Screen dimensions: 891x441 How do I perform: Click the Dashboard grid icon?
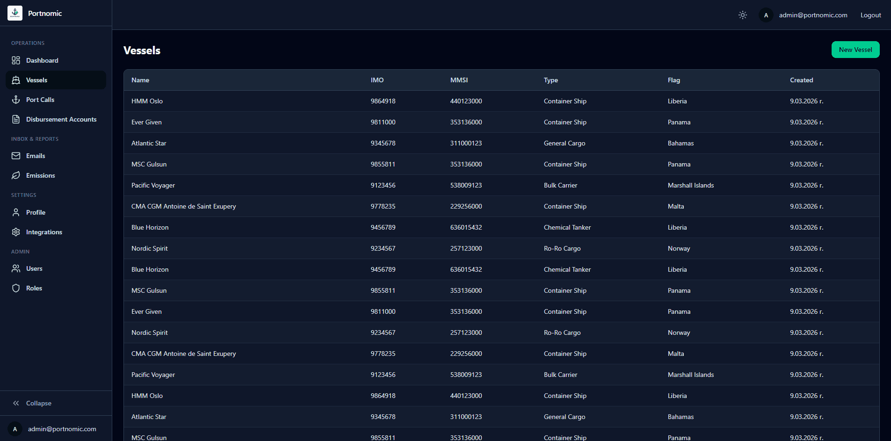16,60
